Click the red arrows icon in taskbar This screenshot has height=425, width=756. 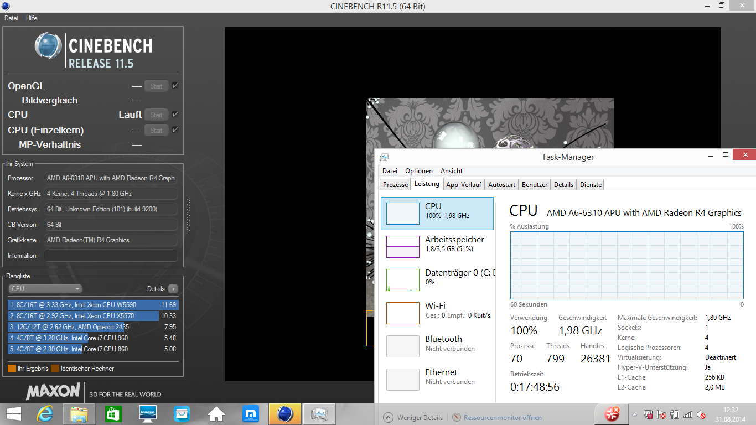point(612,413)
